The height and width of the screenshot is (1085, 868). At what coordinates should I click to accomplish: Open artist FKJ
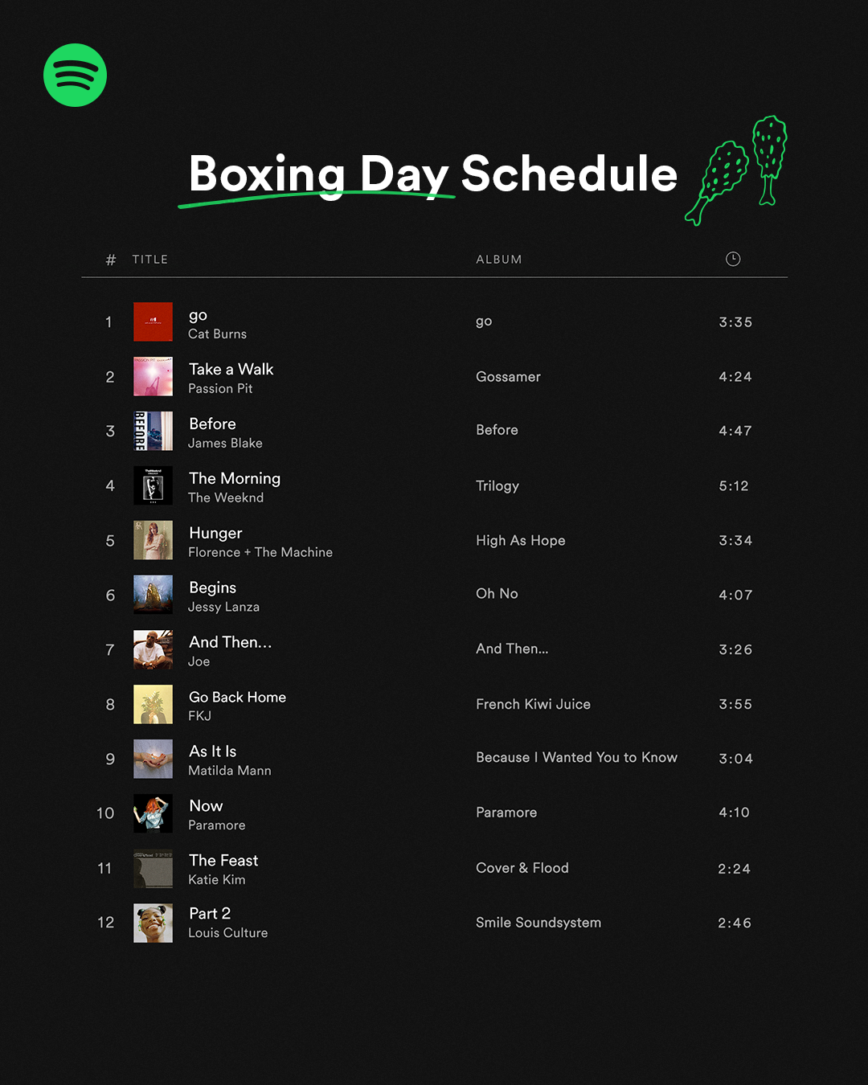click(x=199, y=716)
